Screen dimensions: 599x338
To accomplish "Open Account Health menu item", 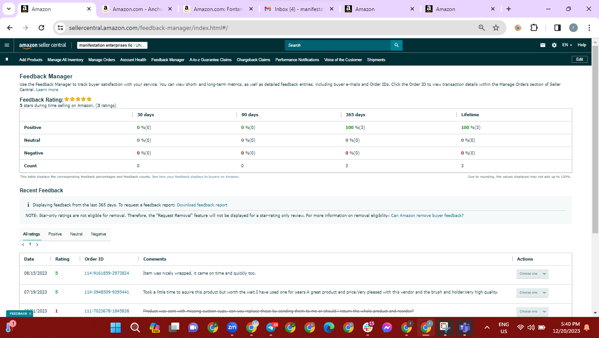I will [x=133, y=60].
